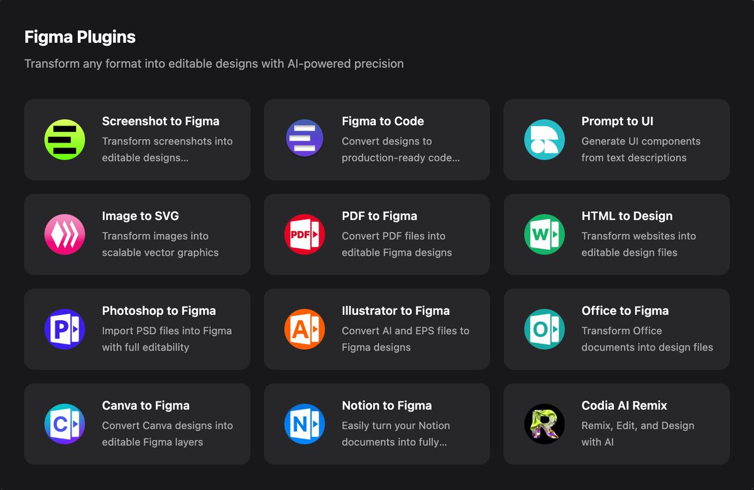This screenshot has width=754, height=490.
Task: Click description "Transform Office documents into design files"
Action: click(647, 339)
